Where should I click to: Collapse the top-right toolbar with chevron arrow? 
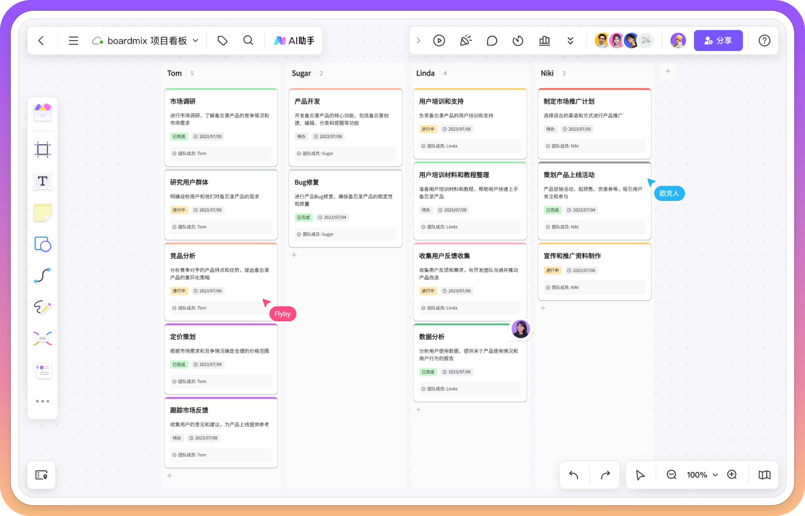(419, 41)
